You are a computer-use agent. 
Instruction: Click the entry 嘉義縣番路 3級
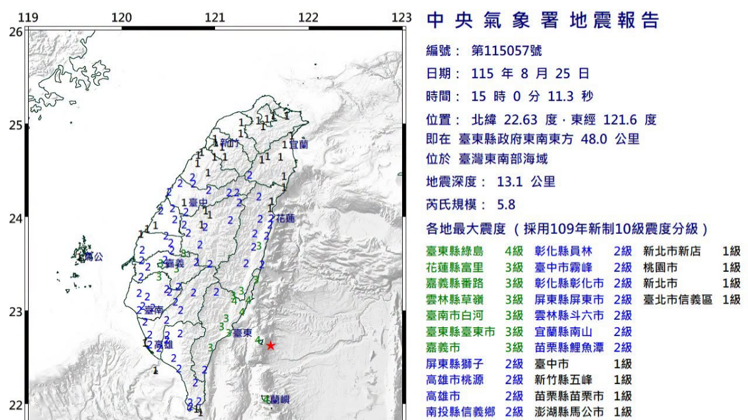click(x=474, y=284)
